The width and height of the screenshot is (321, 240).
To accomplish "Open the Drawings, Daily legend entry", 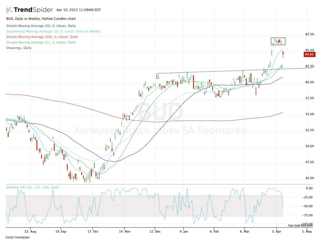I will [x=18, y=48].
